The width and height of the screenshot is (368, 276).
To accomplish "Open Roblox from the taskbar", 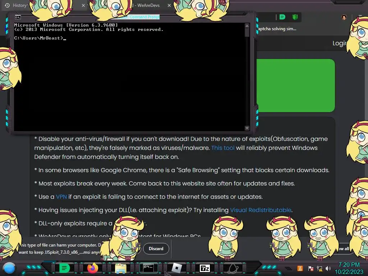I will coord(176,268).
